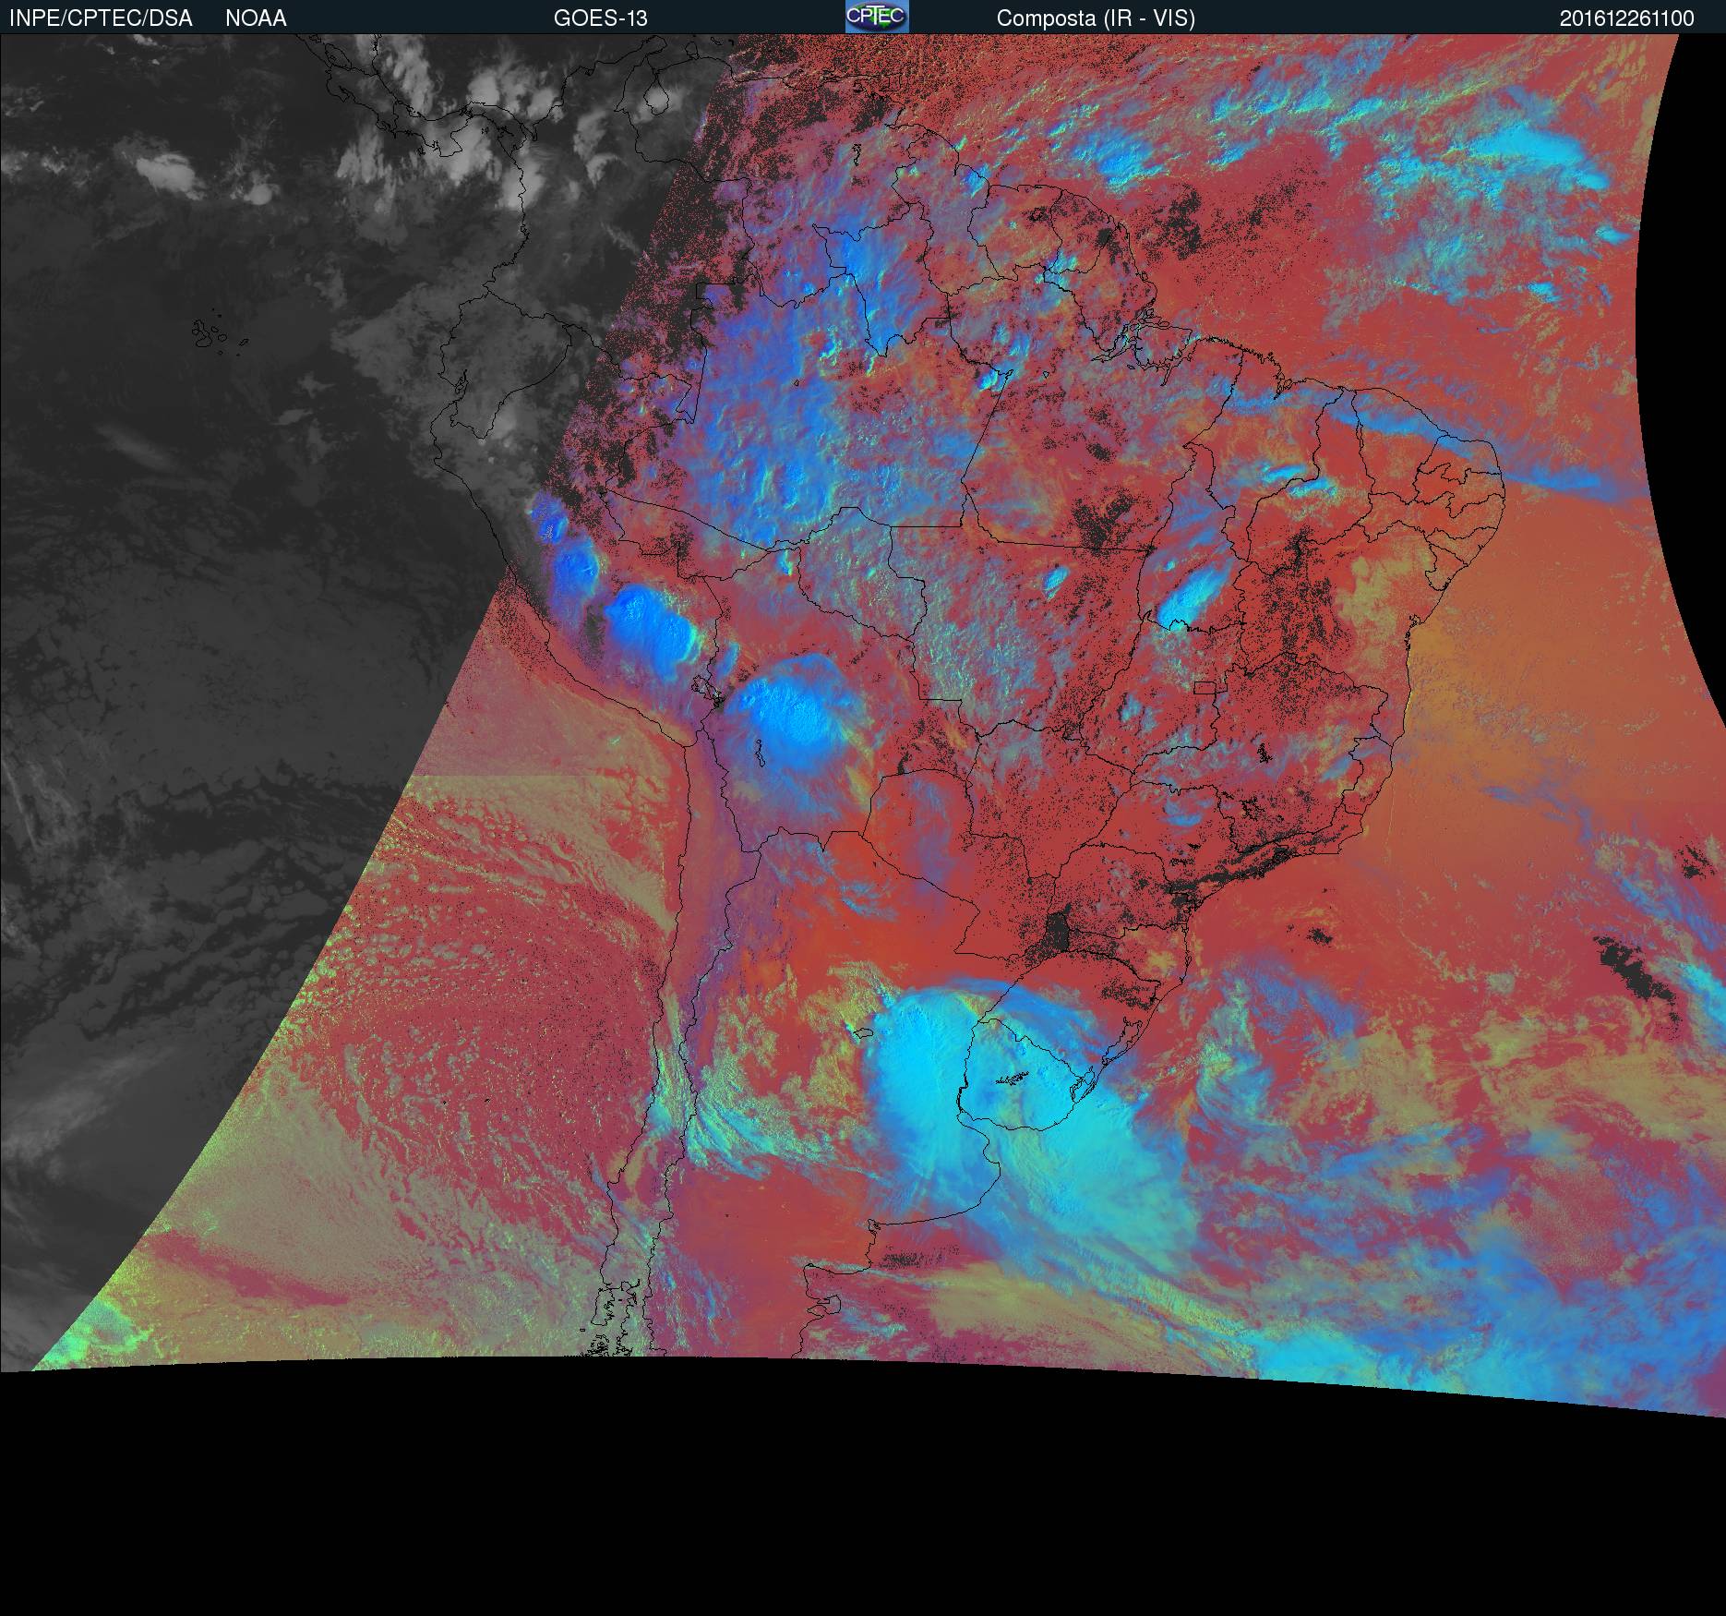Click the small Distrito Federal rectangle in Brazil
The height and width of the screenshot is (1616, 1726).
point(1206,687)
